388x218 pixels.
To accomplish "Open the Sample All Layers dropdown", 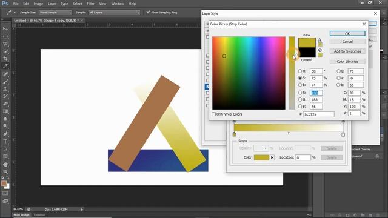I will pyautogui.click(x=115, y=12).
